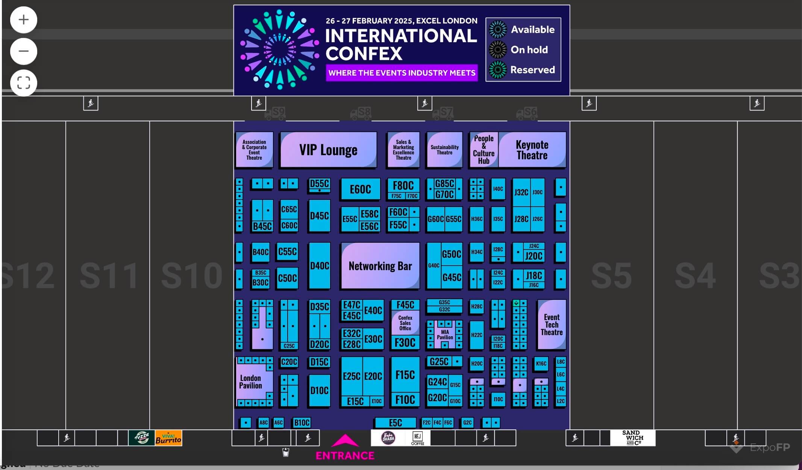Select the People & Culture Hub

[484, 150]
